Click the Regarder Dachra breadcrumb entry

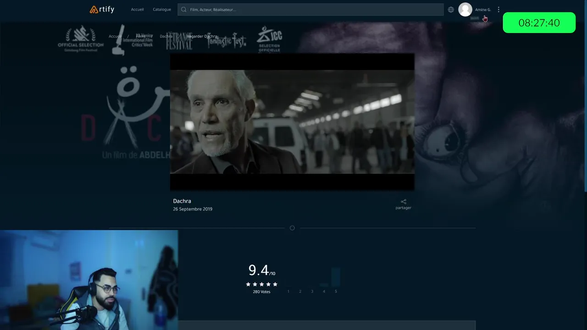click(202, 36)
